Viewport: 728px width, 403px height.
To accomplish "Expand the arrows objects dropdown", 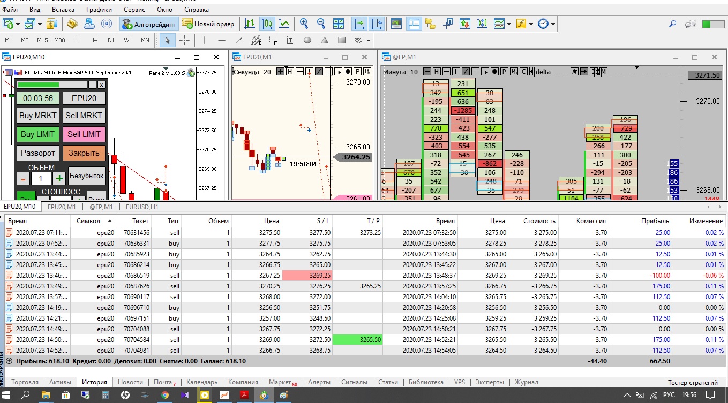I will (369, 40).
